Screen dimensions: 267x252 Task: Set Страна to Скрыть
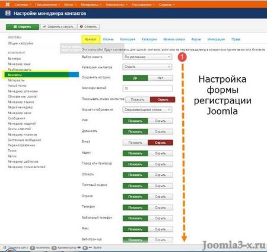160,197
